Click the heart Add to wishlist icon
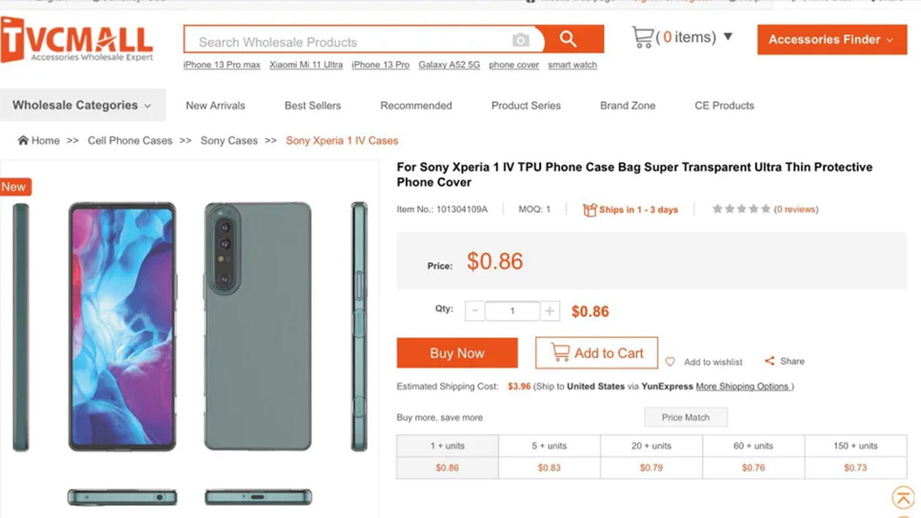This screenshot has height=518, width=921. (670, 362)
